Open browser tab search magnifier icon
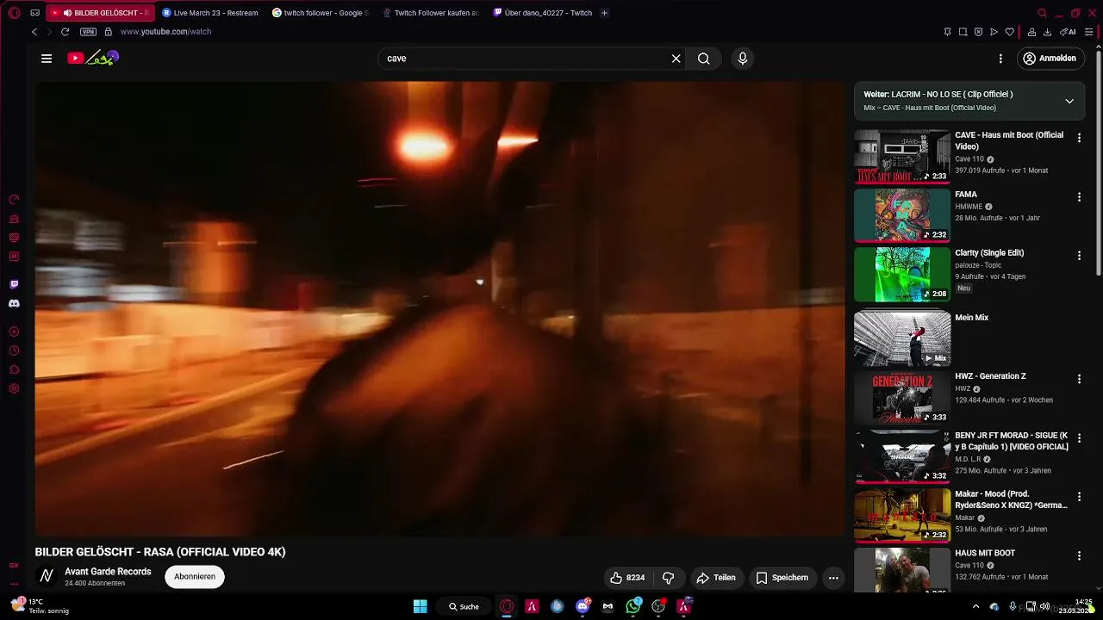 1042,13
